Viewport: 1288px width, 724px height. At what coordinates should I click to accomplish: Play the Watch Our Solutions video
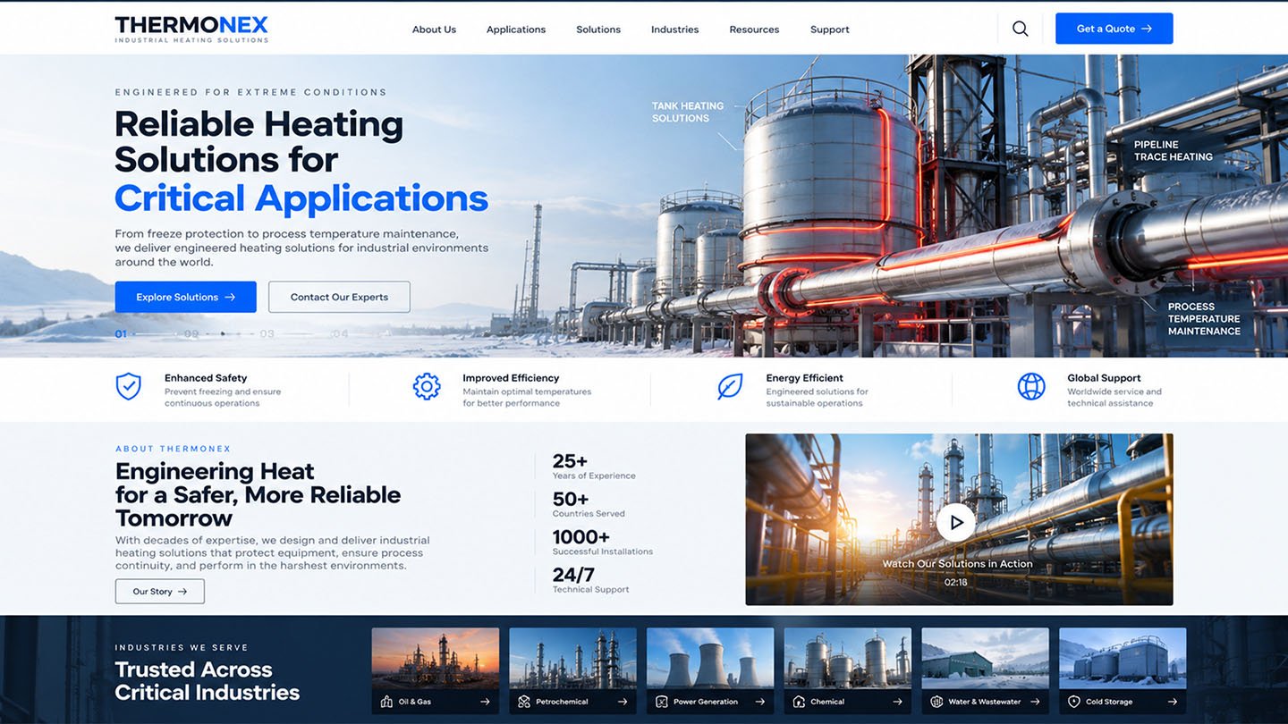coord(955,522)
